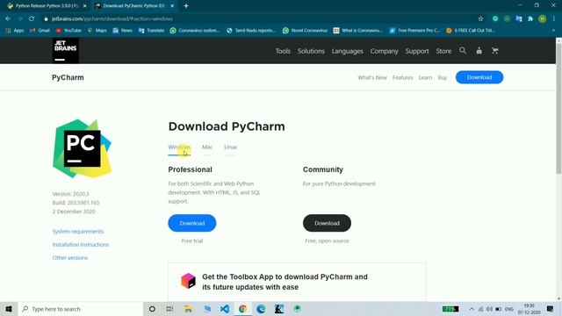Screen dimensions: 562x316
Task: Open the Learn link
Action: tap(425, 77)
